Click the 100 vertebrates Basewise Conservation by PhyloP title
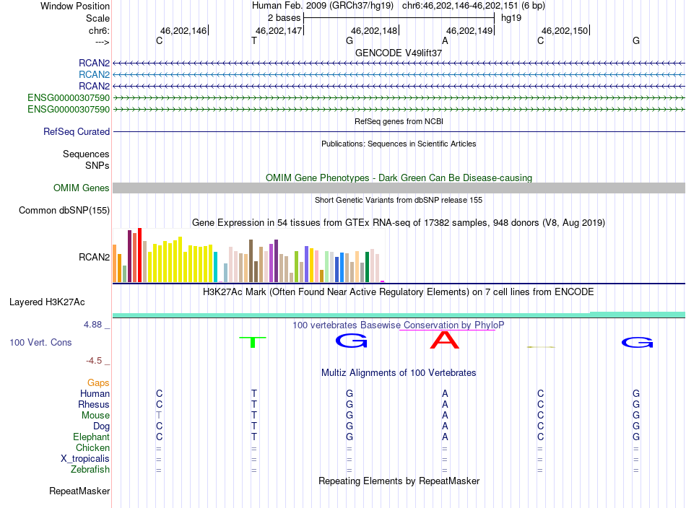This screenshot has height=508, width=686. click(398, 325)
